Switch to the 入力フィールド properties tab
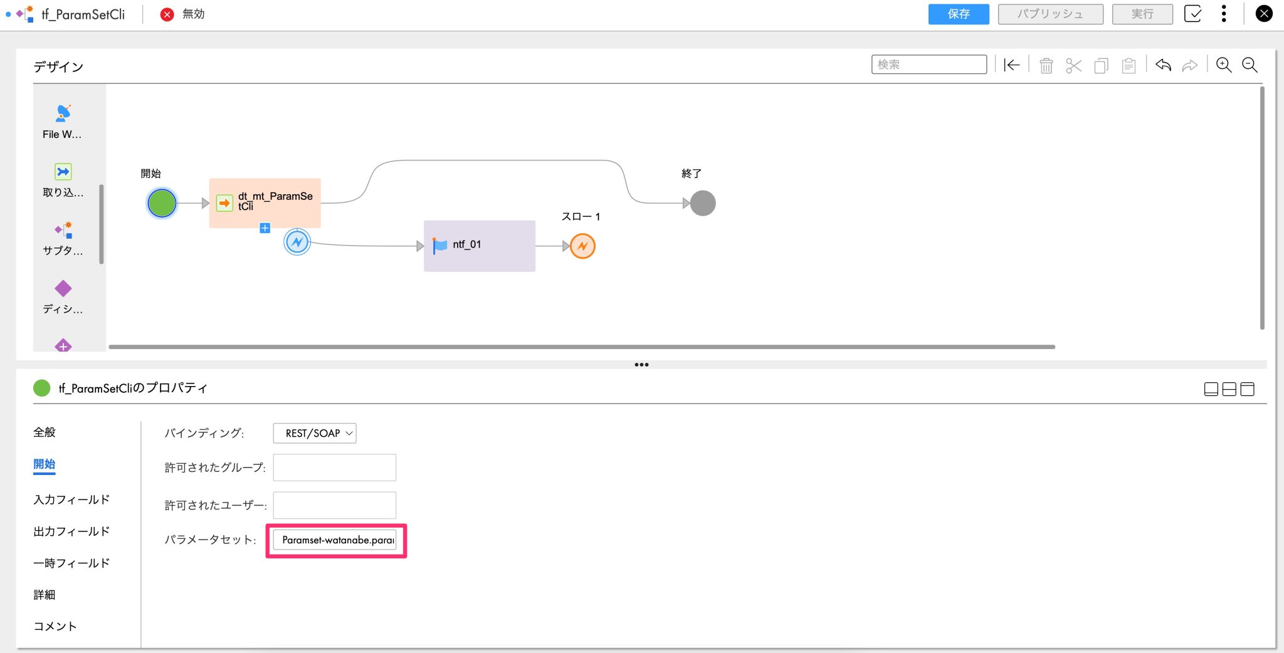 click(71, 499)
